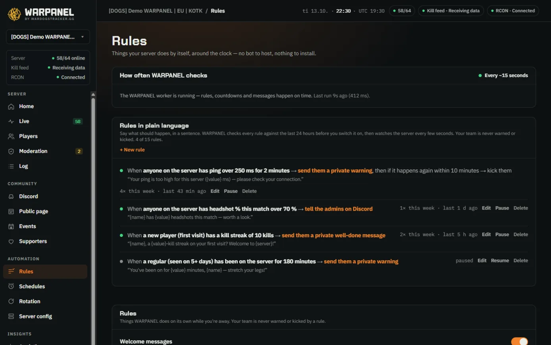Click the Rotation refresh icon
Screen dimensions: 551x345
[11, 302]
